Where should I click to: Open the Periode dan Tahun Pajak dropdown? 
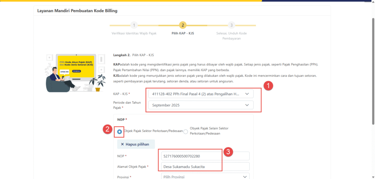tap(201, 105)
